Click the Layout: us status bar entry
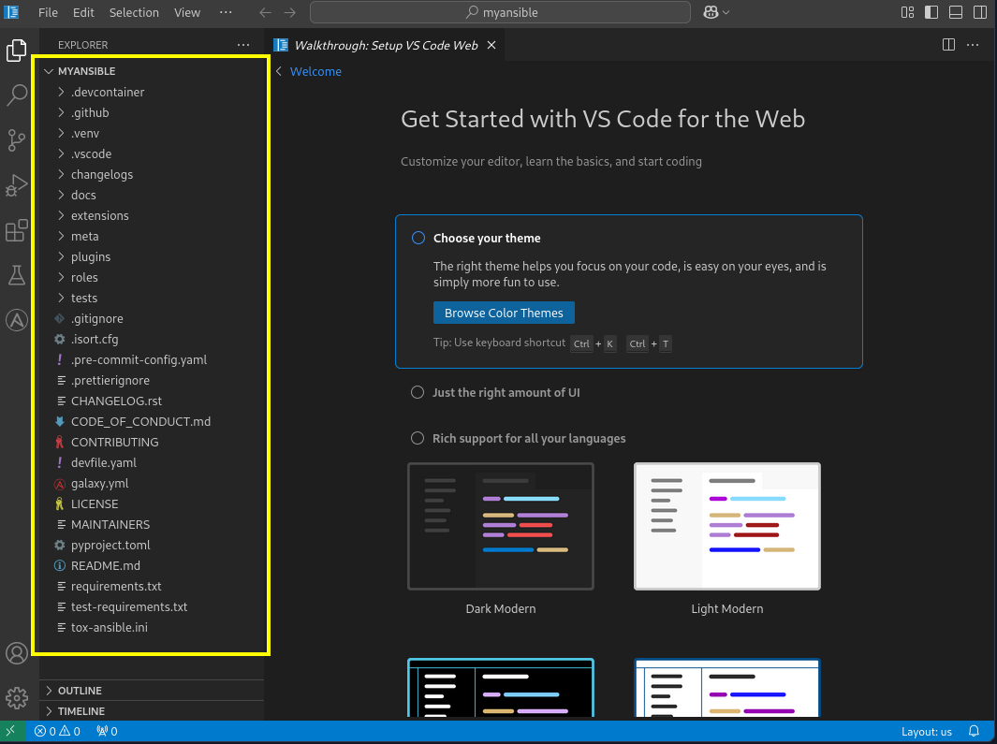The image size is (997, 744). [926, 731]
